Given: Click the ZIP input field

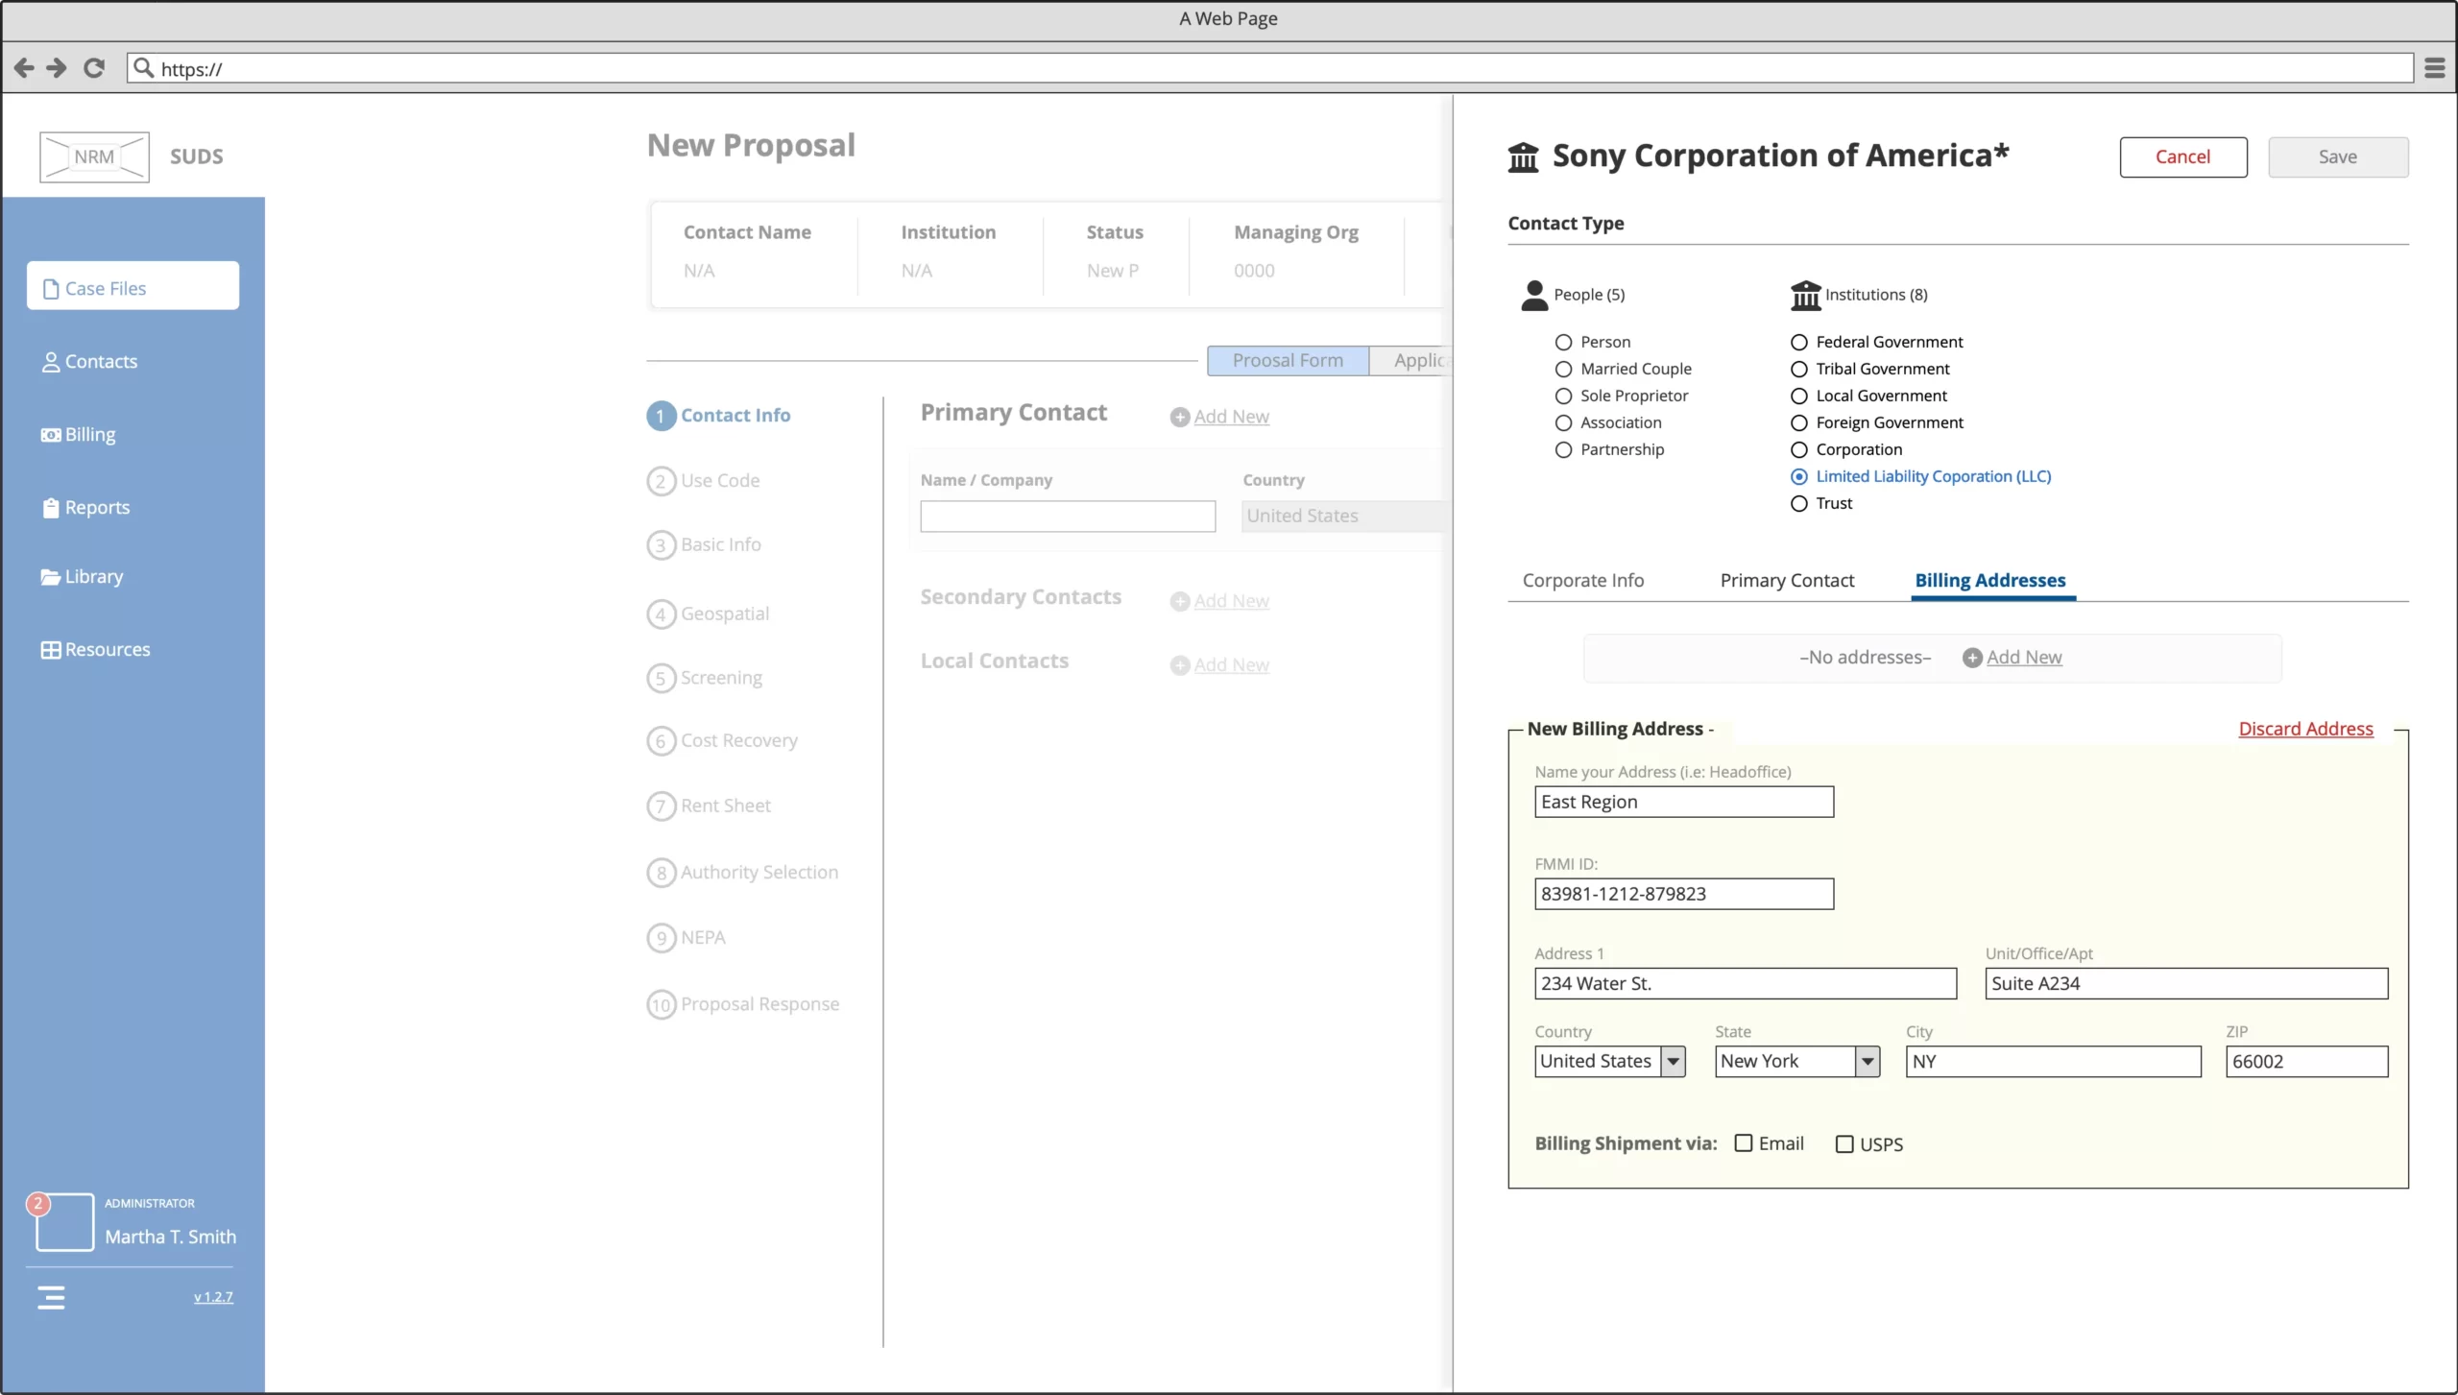Looking at the screenshot, I should point(2306,1061).
